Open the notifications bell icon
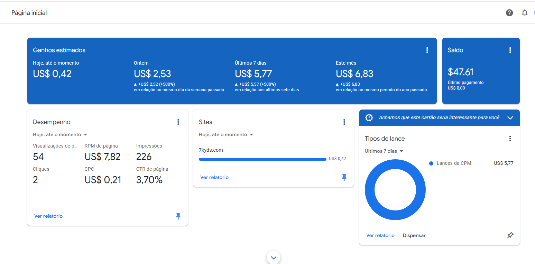This screenshot has height=264, width=535. click(x=525, y=13)
